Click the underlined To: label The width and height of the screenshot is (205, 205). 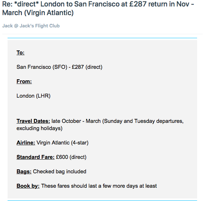20,53
